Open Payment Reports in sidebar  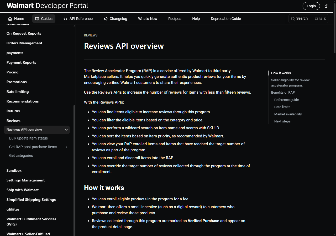click(x=21, y=62)
